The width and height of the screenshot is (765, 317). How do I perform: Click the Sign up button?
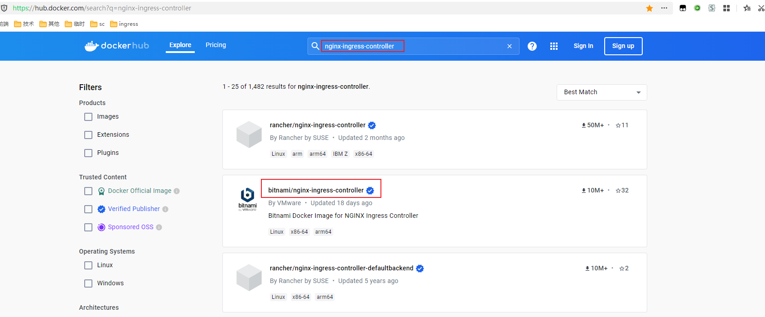[623, 46]
